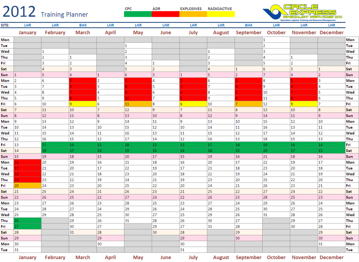Select the green CPC legend swatch
The width and height of the screenshot is (359, 262).
tap(138, 14)
